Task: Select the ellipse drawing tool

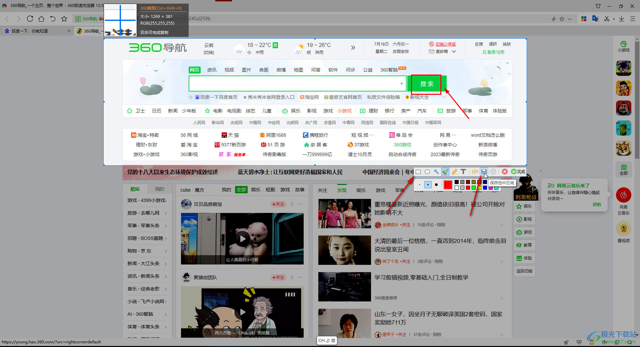Action: pyautogui.click(x=427, y=172)
